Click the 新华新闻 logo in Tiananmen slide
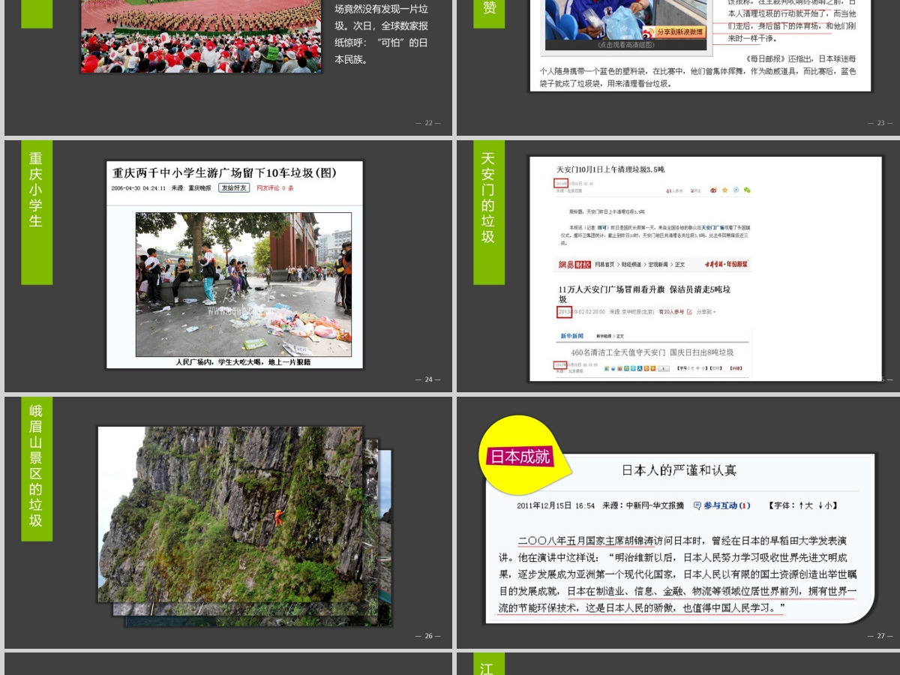Viewport: 900px width, 675px height. click(571, 336)
